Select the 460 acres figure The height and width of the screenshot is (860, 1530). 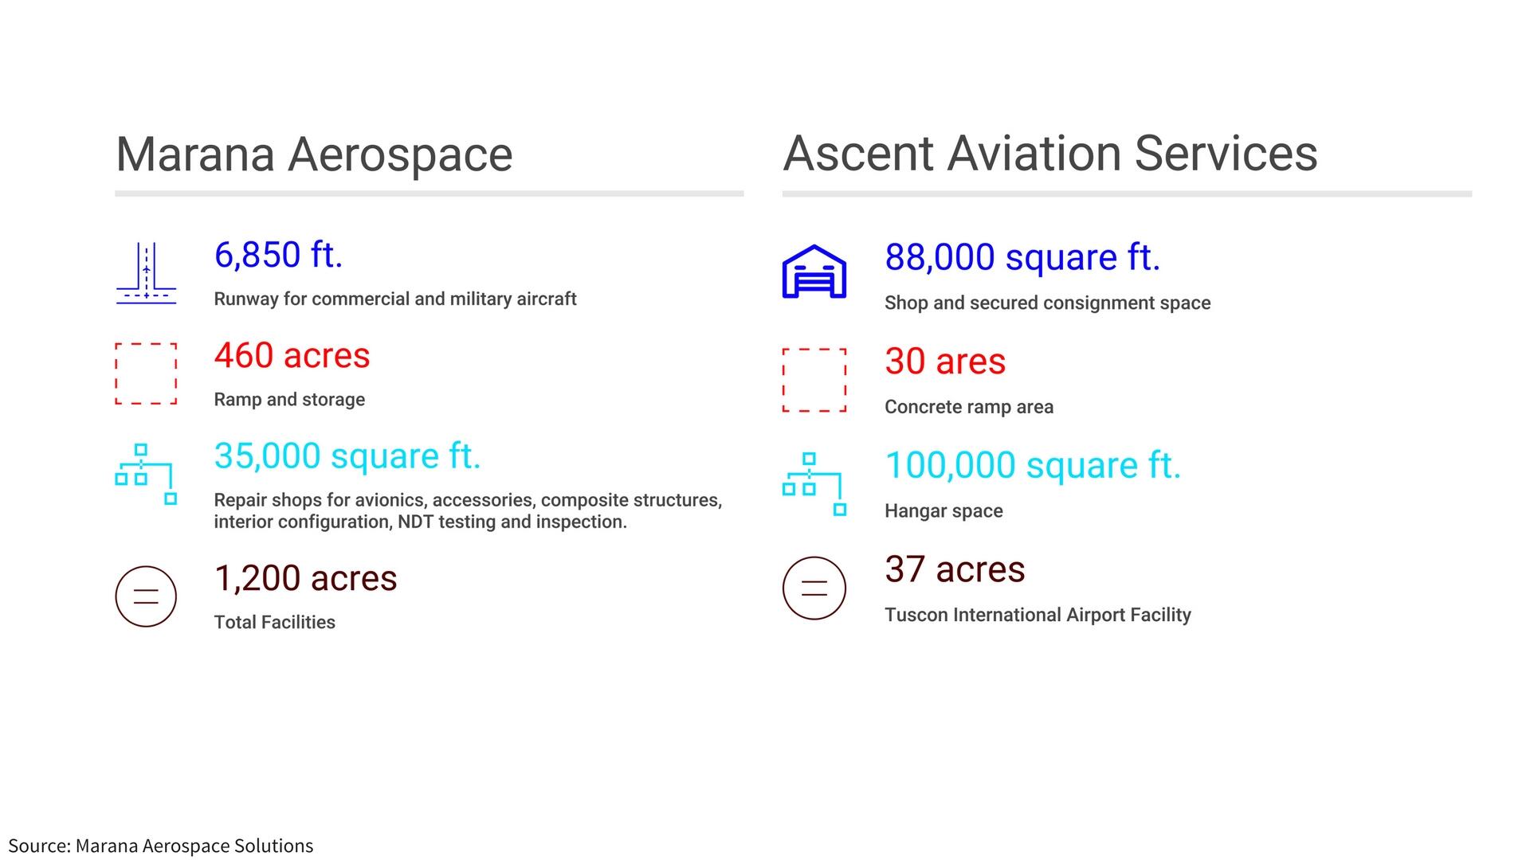coord(292,355)
